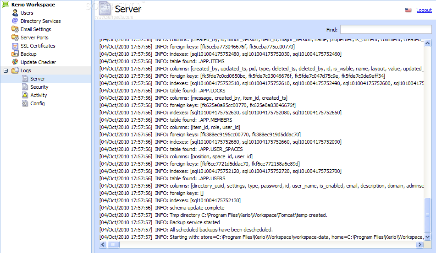Click the horizontal scroll right arrow
This screenshot has width=436, height=253.
coord(419,244)
